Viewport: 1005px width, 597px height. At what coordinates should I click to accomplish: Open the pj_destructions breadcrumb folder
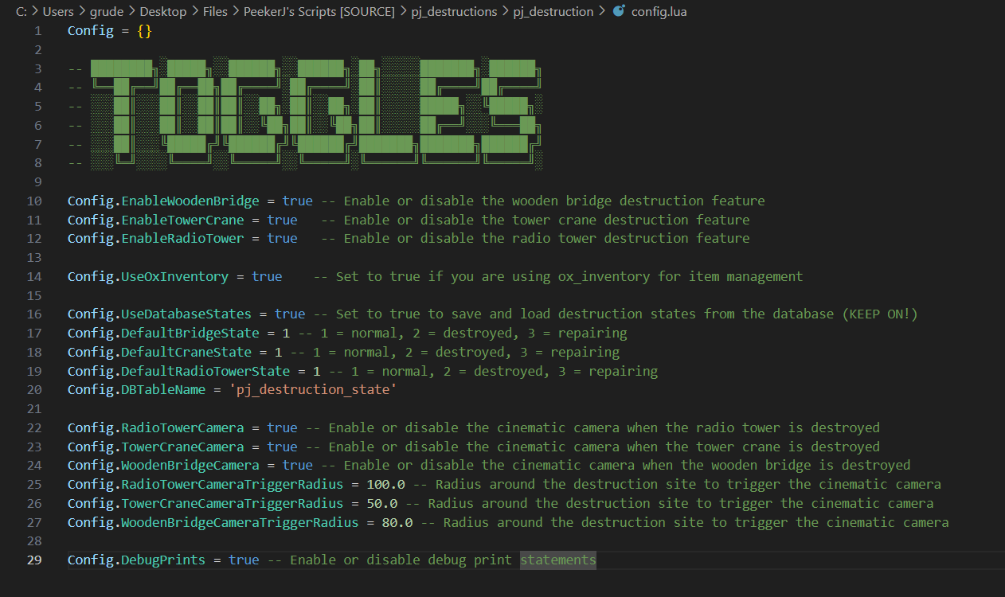coord(454,11)
